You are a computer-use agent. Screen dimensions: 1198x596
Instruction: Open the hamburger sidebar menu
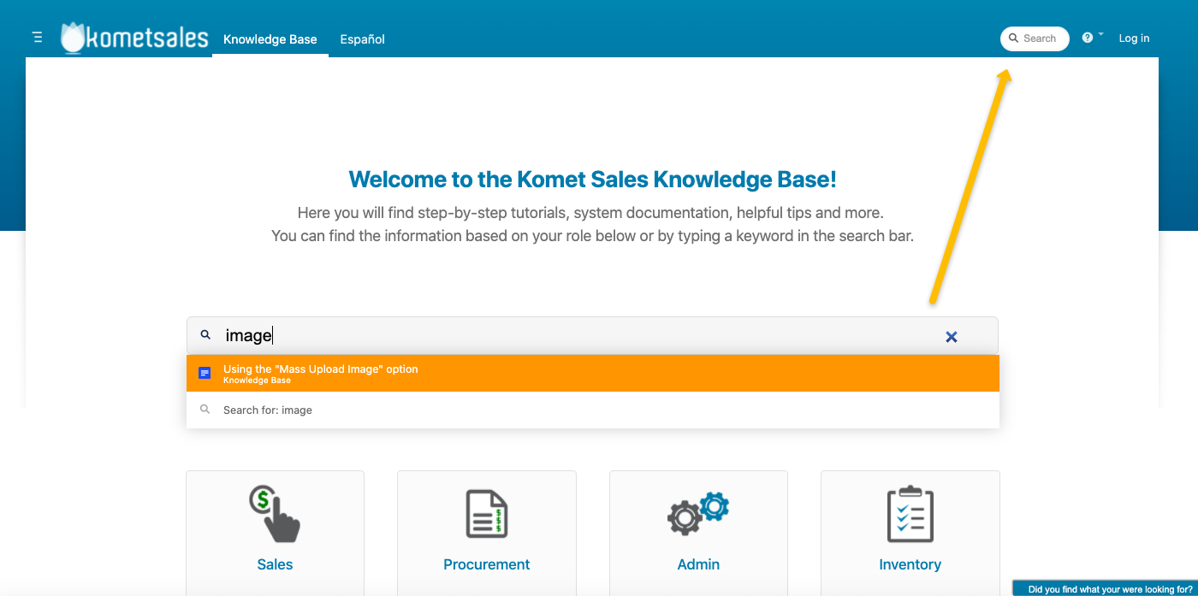38,38
